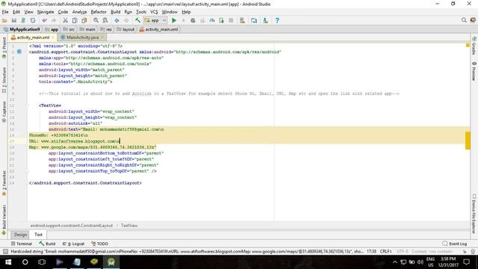
Task: Open the Terminal tool window
Action: pyautogui.click(x=22, y=244)
